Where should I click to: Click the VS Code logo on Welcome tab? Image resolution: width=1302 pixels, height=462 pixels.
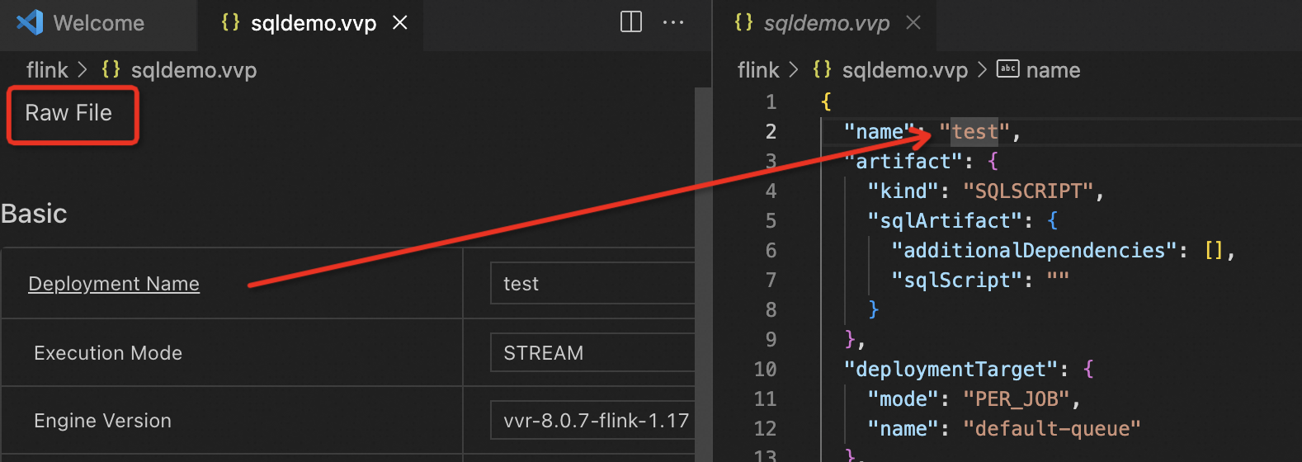pos(30,22)
